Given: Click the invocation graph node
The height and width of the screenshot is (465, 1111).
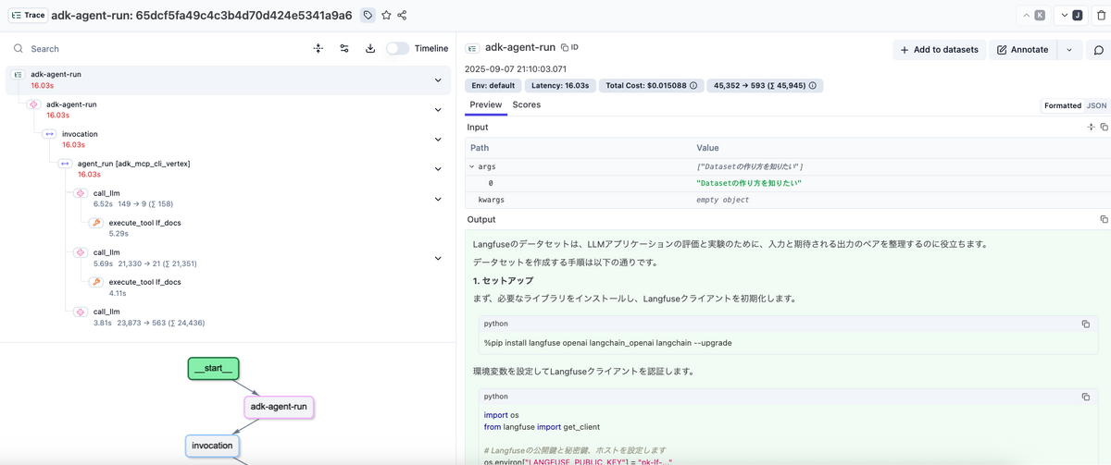Looking at the screenshot, I should click(212, 446).
